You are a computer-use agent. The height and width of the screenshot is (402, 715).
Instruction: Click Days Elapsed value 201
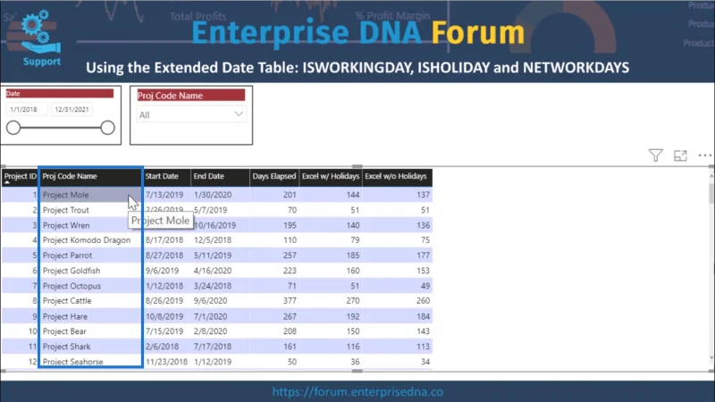tap(290, 195)
